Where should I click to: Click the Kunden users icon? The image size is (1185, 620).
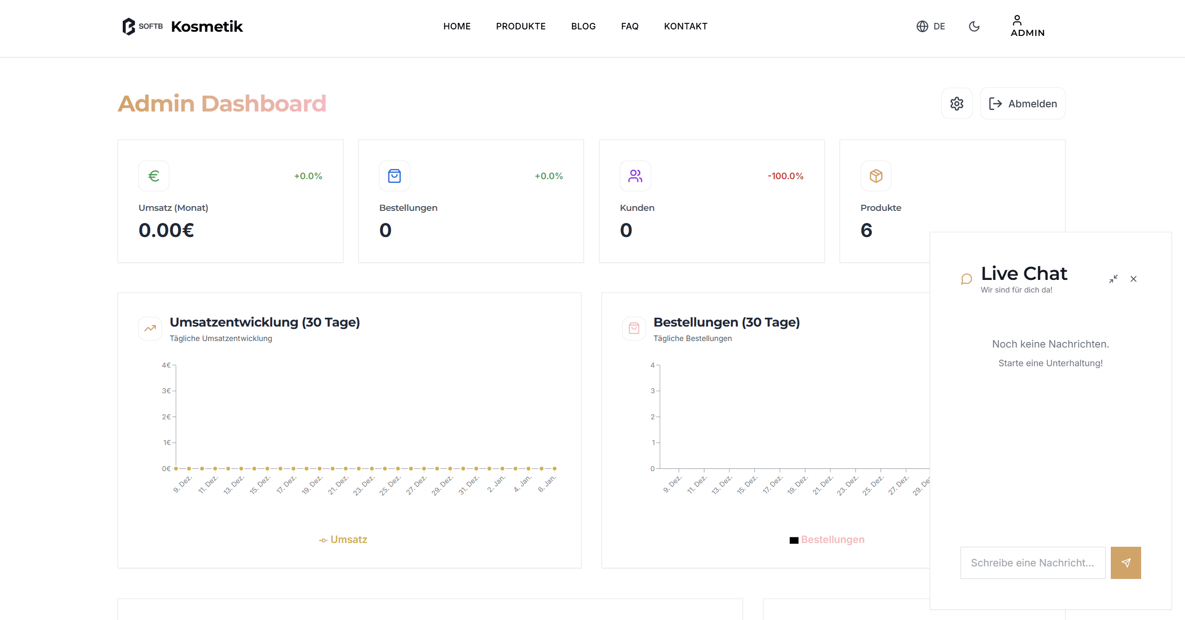tap(635, 176)
